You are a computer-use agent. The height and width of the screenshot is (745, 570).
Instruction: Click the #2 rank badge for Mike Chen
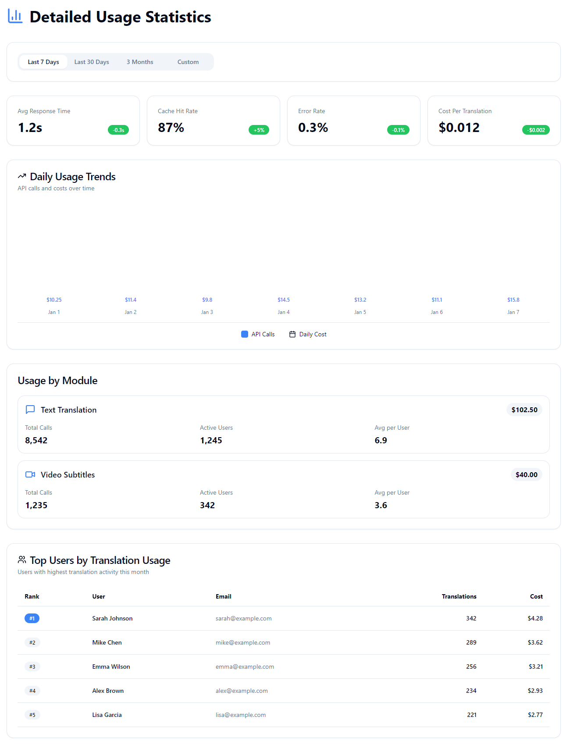(x=32, y=642)
